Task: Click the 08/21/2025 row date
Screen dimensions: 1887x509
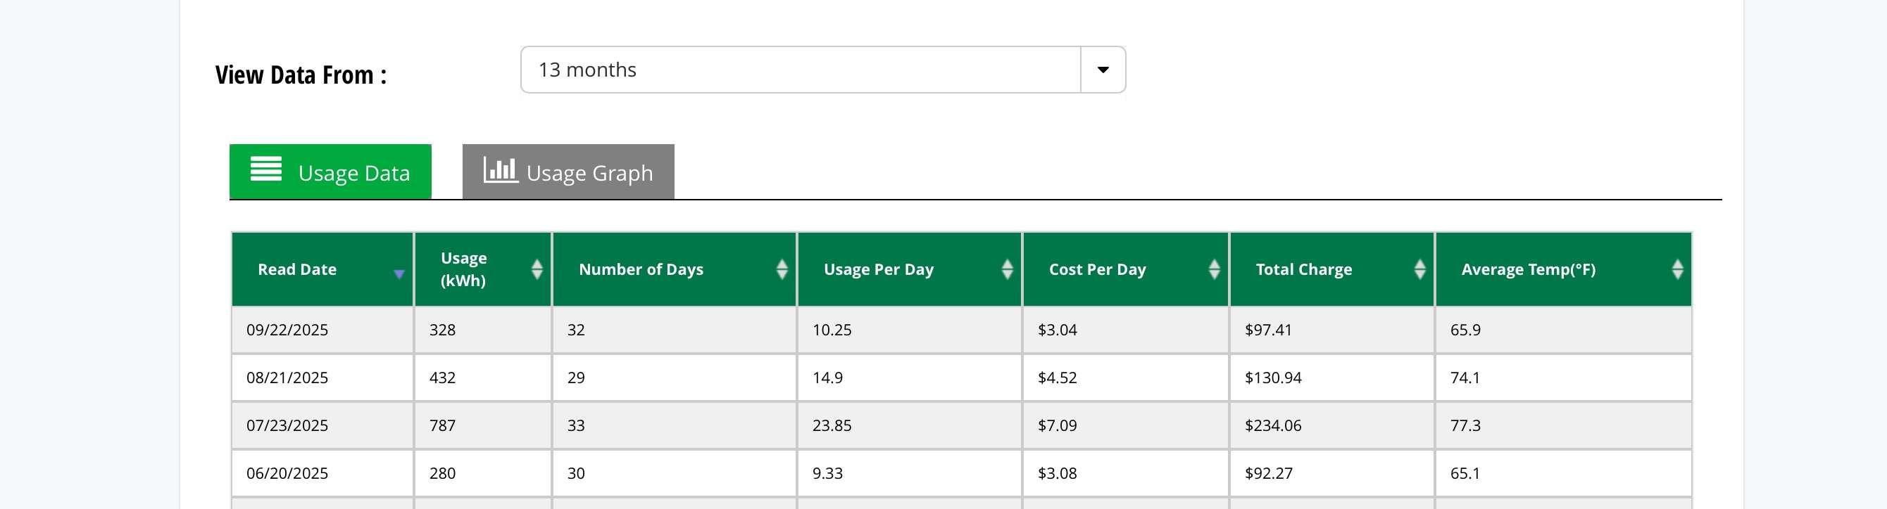Action: point(287,378)
